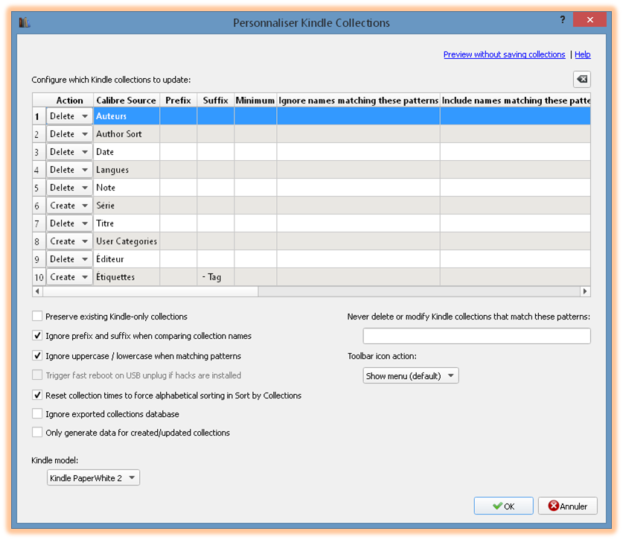This screenshot has height=540, width=623.
Task: Select the Author Sort source cell
Action: tap(127, 134)
